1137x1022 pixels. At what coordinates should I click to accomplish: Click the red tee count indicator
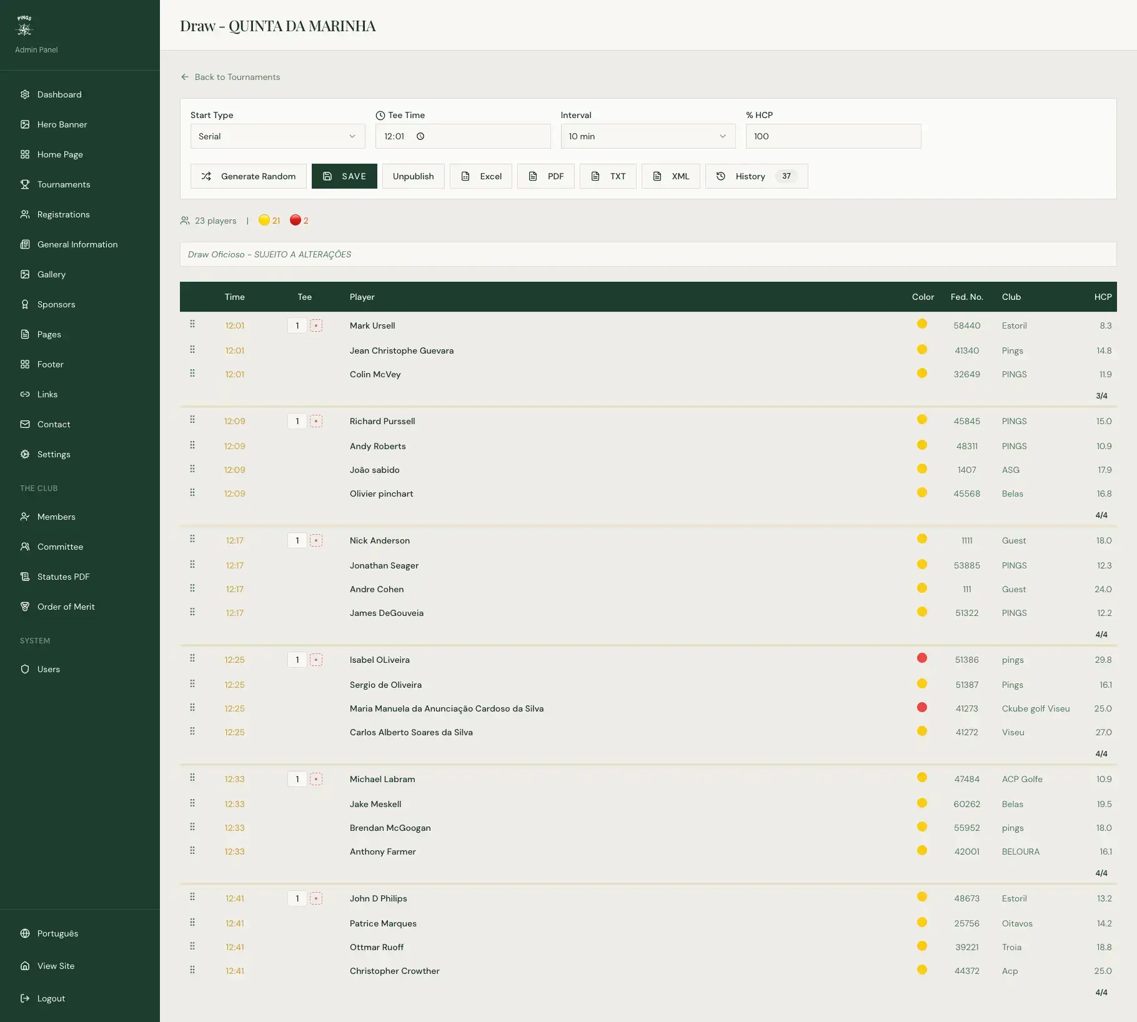[299, 221]
